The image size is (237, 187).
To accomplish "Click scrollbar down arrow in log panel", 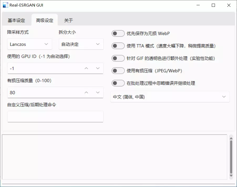I will (231, 176).
